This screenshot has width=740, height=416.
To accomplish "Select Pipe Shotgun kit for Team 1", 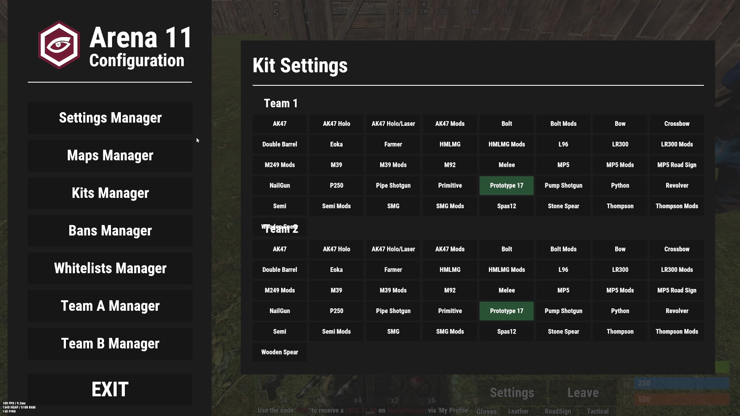I will (x=393, y=186).
